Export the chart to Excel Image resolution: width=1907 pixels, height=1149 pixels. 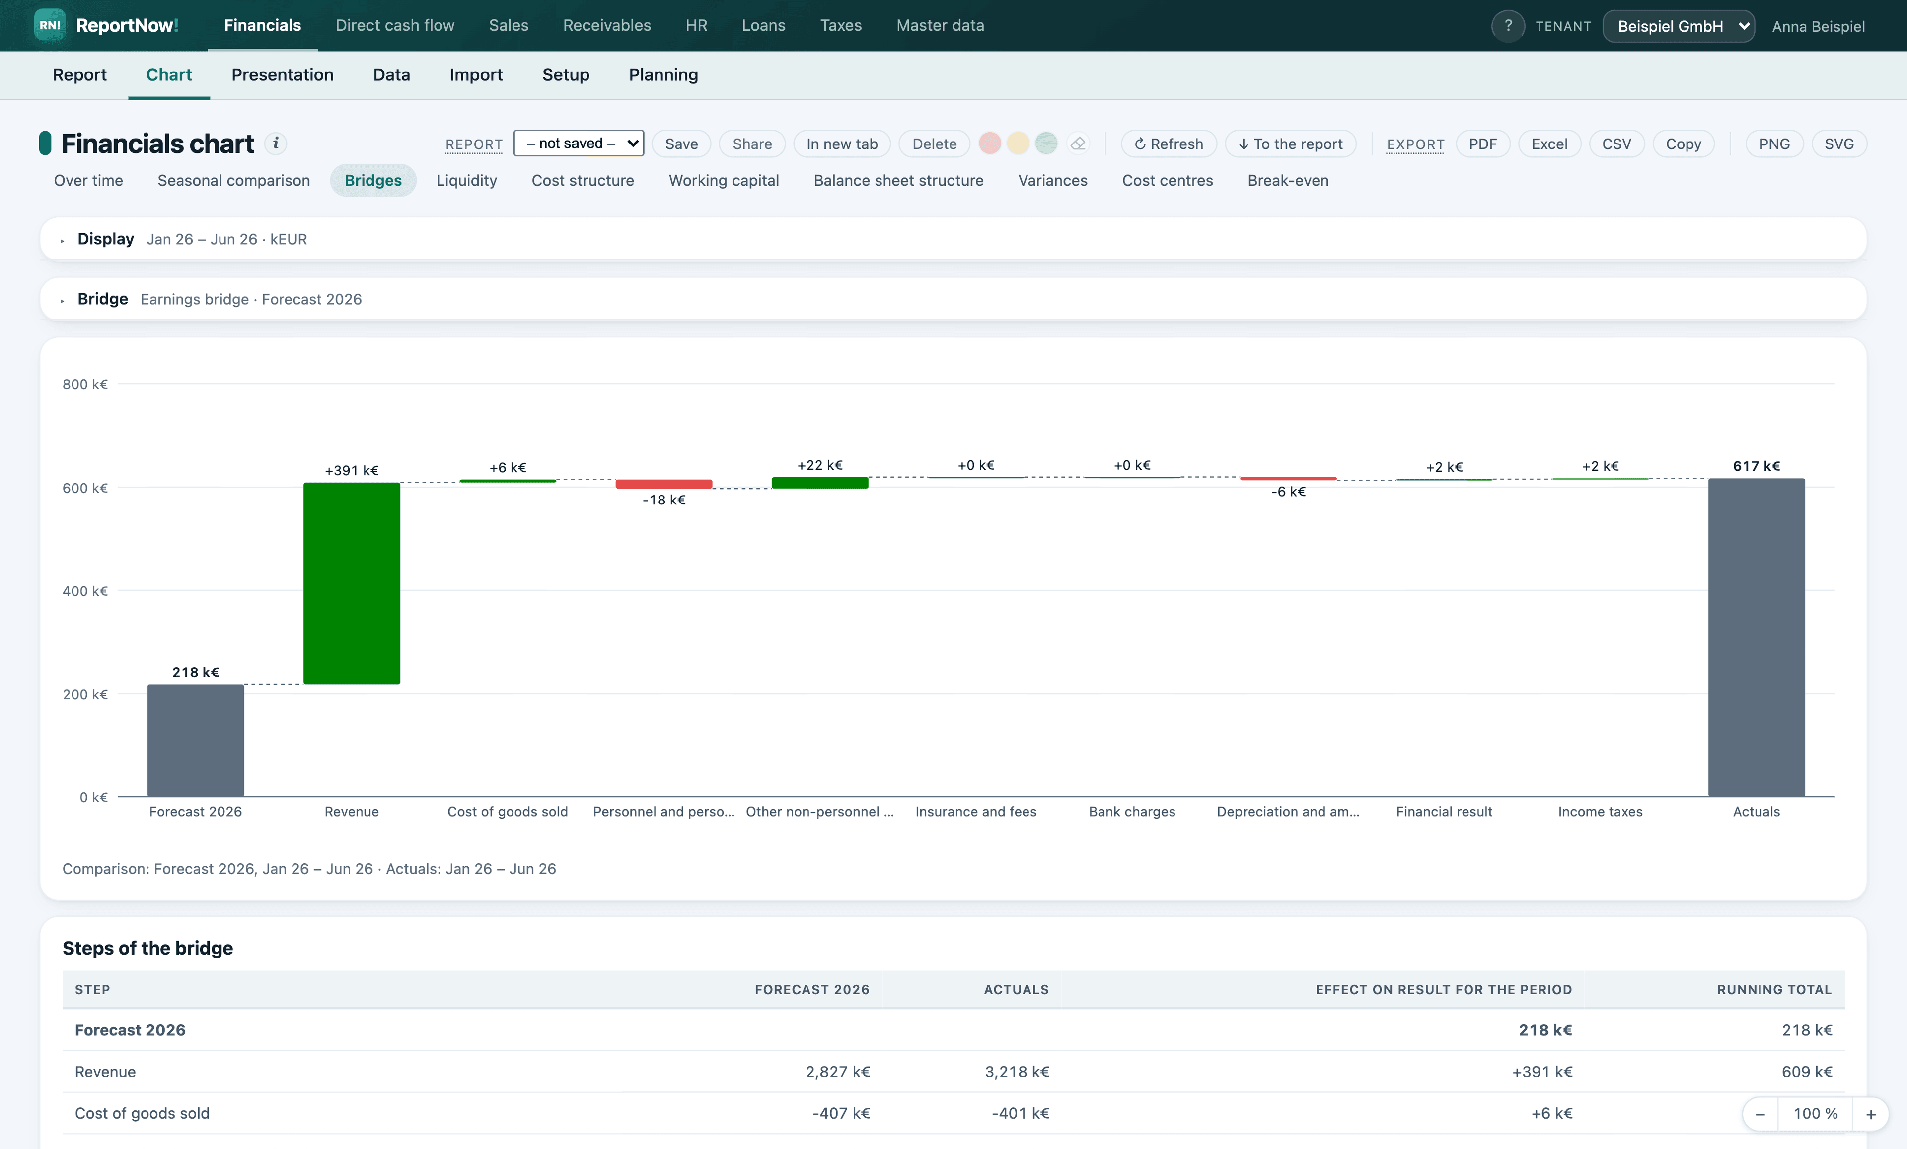(x=1549, y=144)
